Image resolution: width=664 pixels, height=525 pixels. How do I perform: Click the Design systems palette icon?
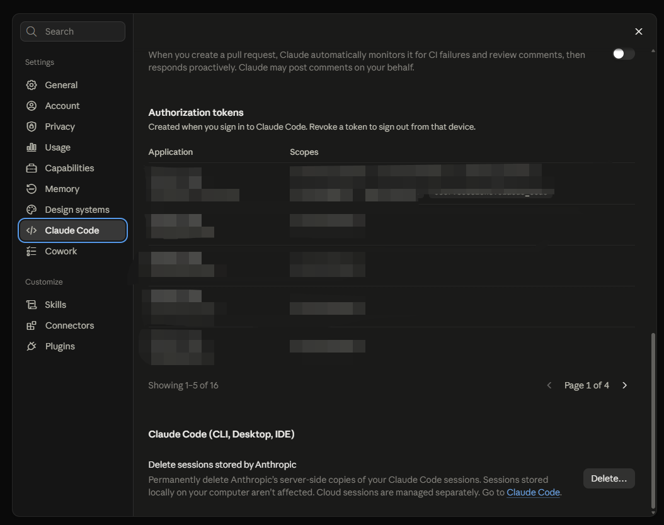pos(31,210)
